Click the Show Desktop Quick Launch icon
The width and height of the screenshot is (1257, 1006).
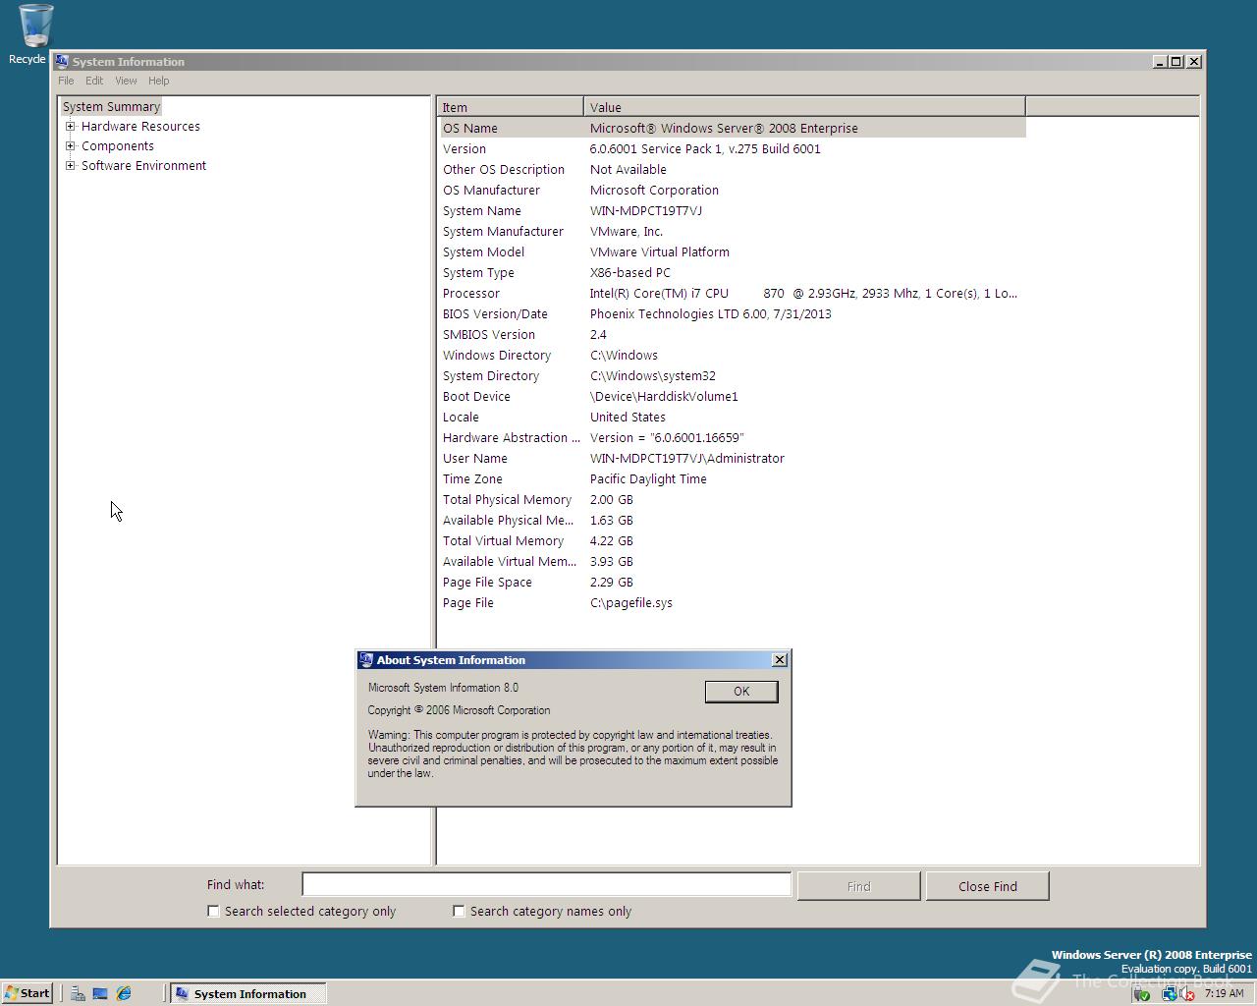[x=100, y=993]
